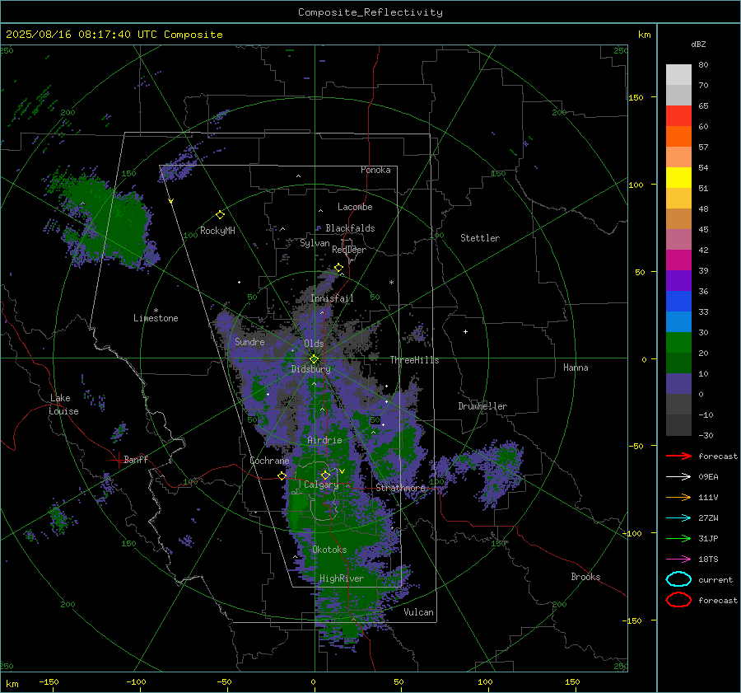This screenshot has height=693, width=741.
Task: Click the white plus marker west of Hanna
Action: point(465,331)
